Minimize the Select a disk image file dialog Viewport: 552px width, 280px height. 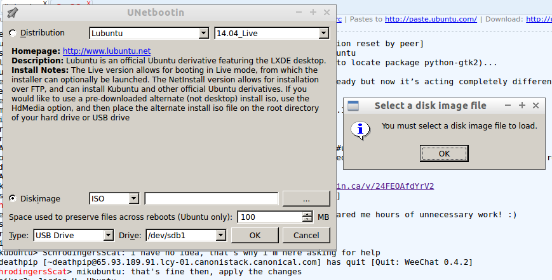tap(508, 105)
